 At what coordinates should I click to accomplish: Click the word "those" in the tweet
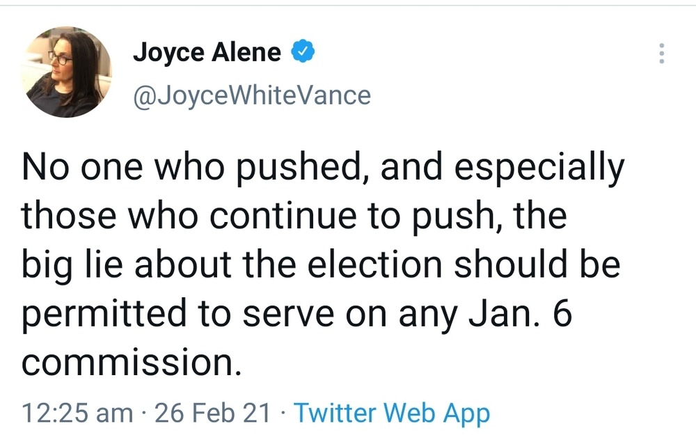click(67, 217)
